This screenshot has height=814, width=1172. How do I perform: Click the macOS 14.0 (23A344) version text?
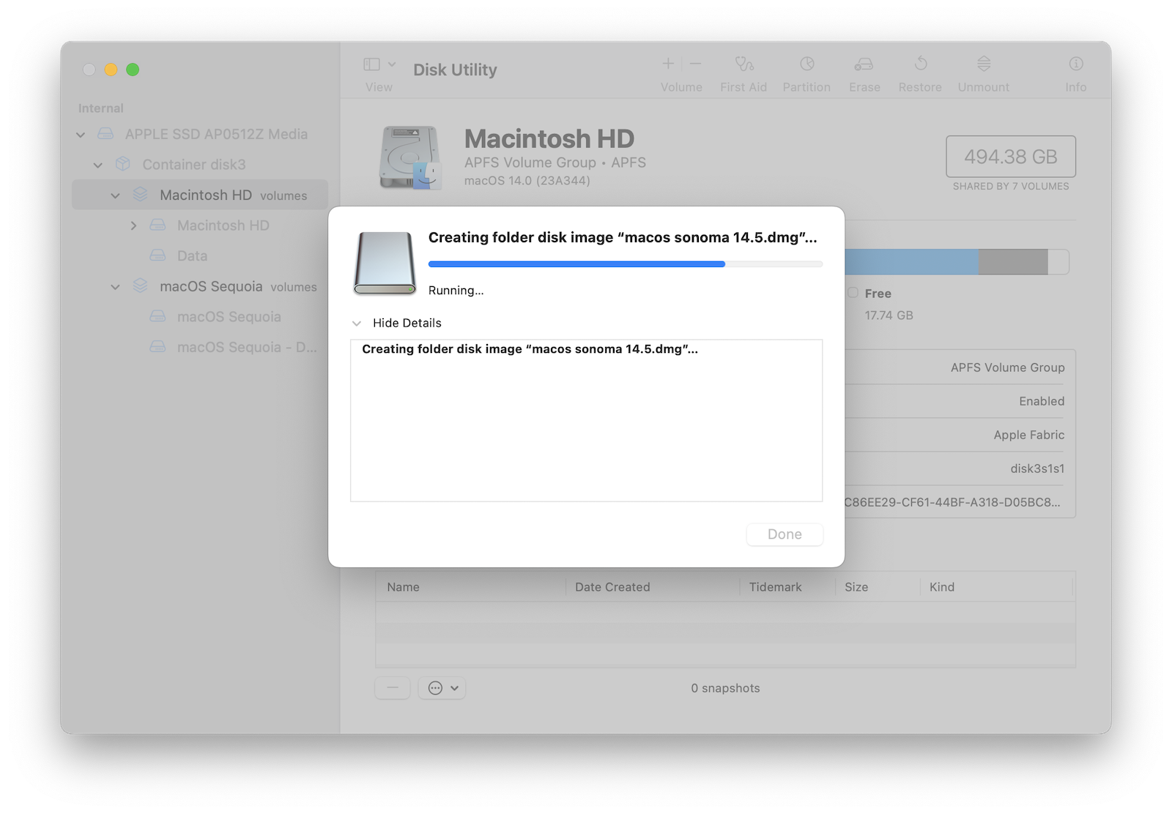[x=527, y=181]
